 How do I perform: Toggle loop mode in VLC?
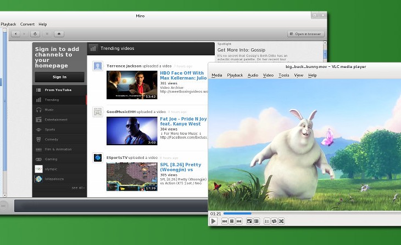coord(274,221)
